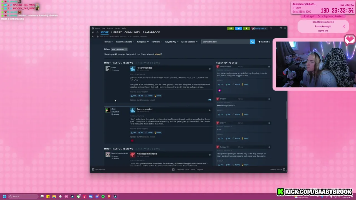Click the star icon on RMO's review
Screen dimensions: 356x200
(209, 69)
